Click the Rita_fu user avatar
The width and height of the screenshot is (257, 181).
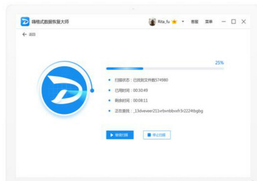(x=152, y=22)
